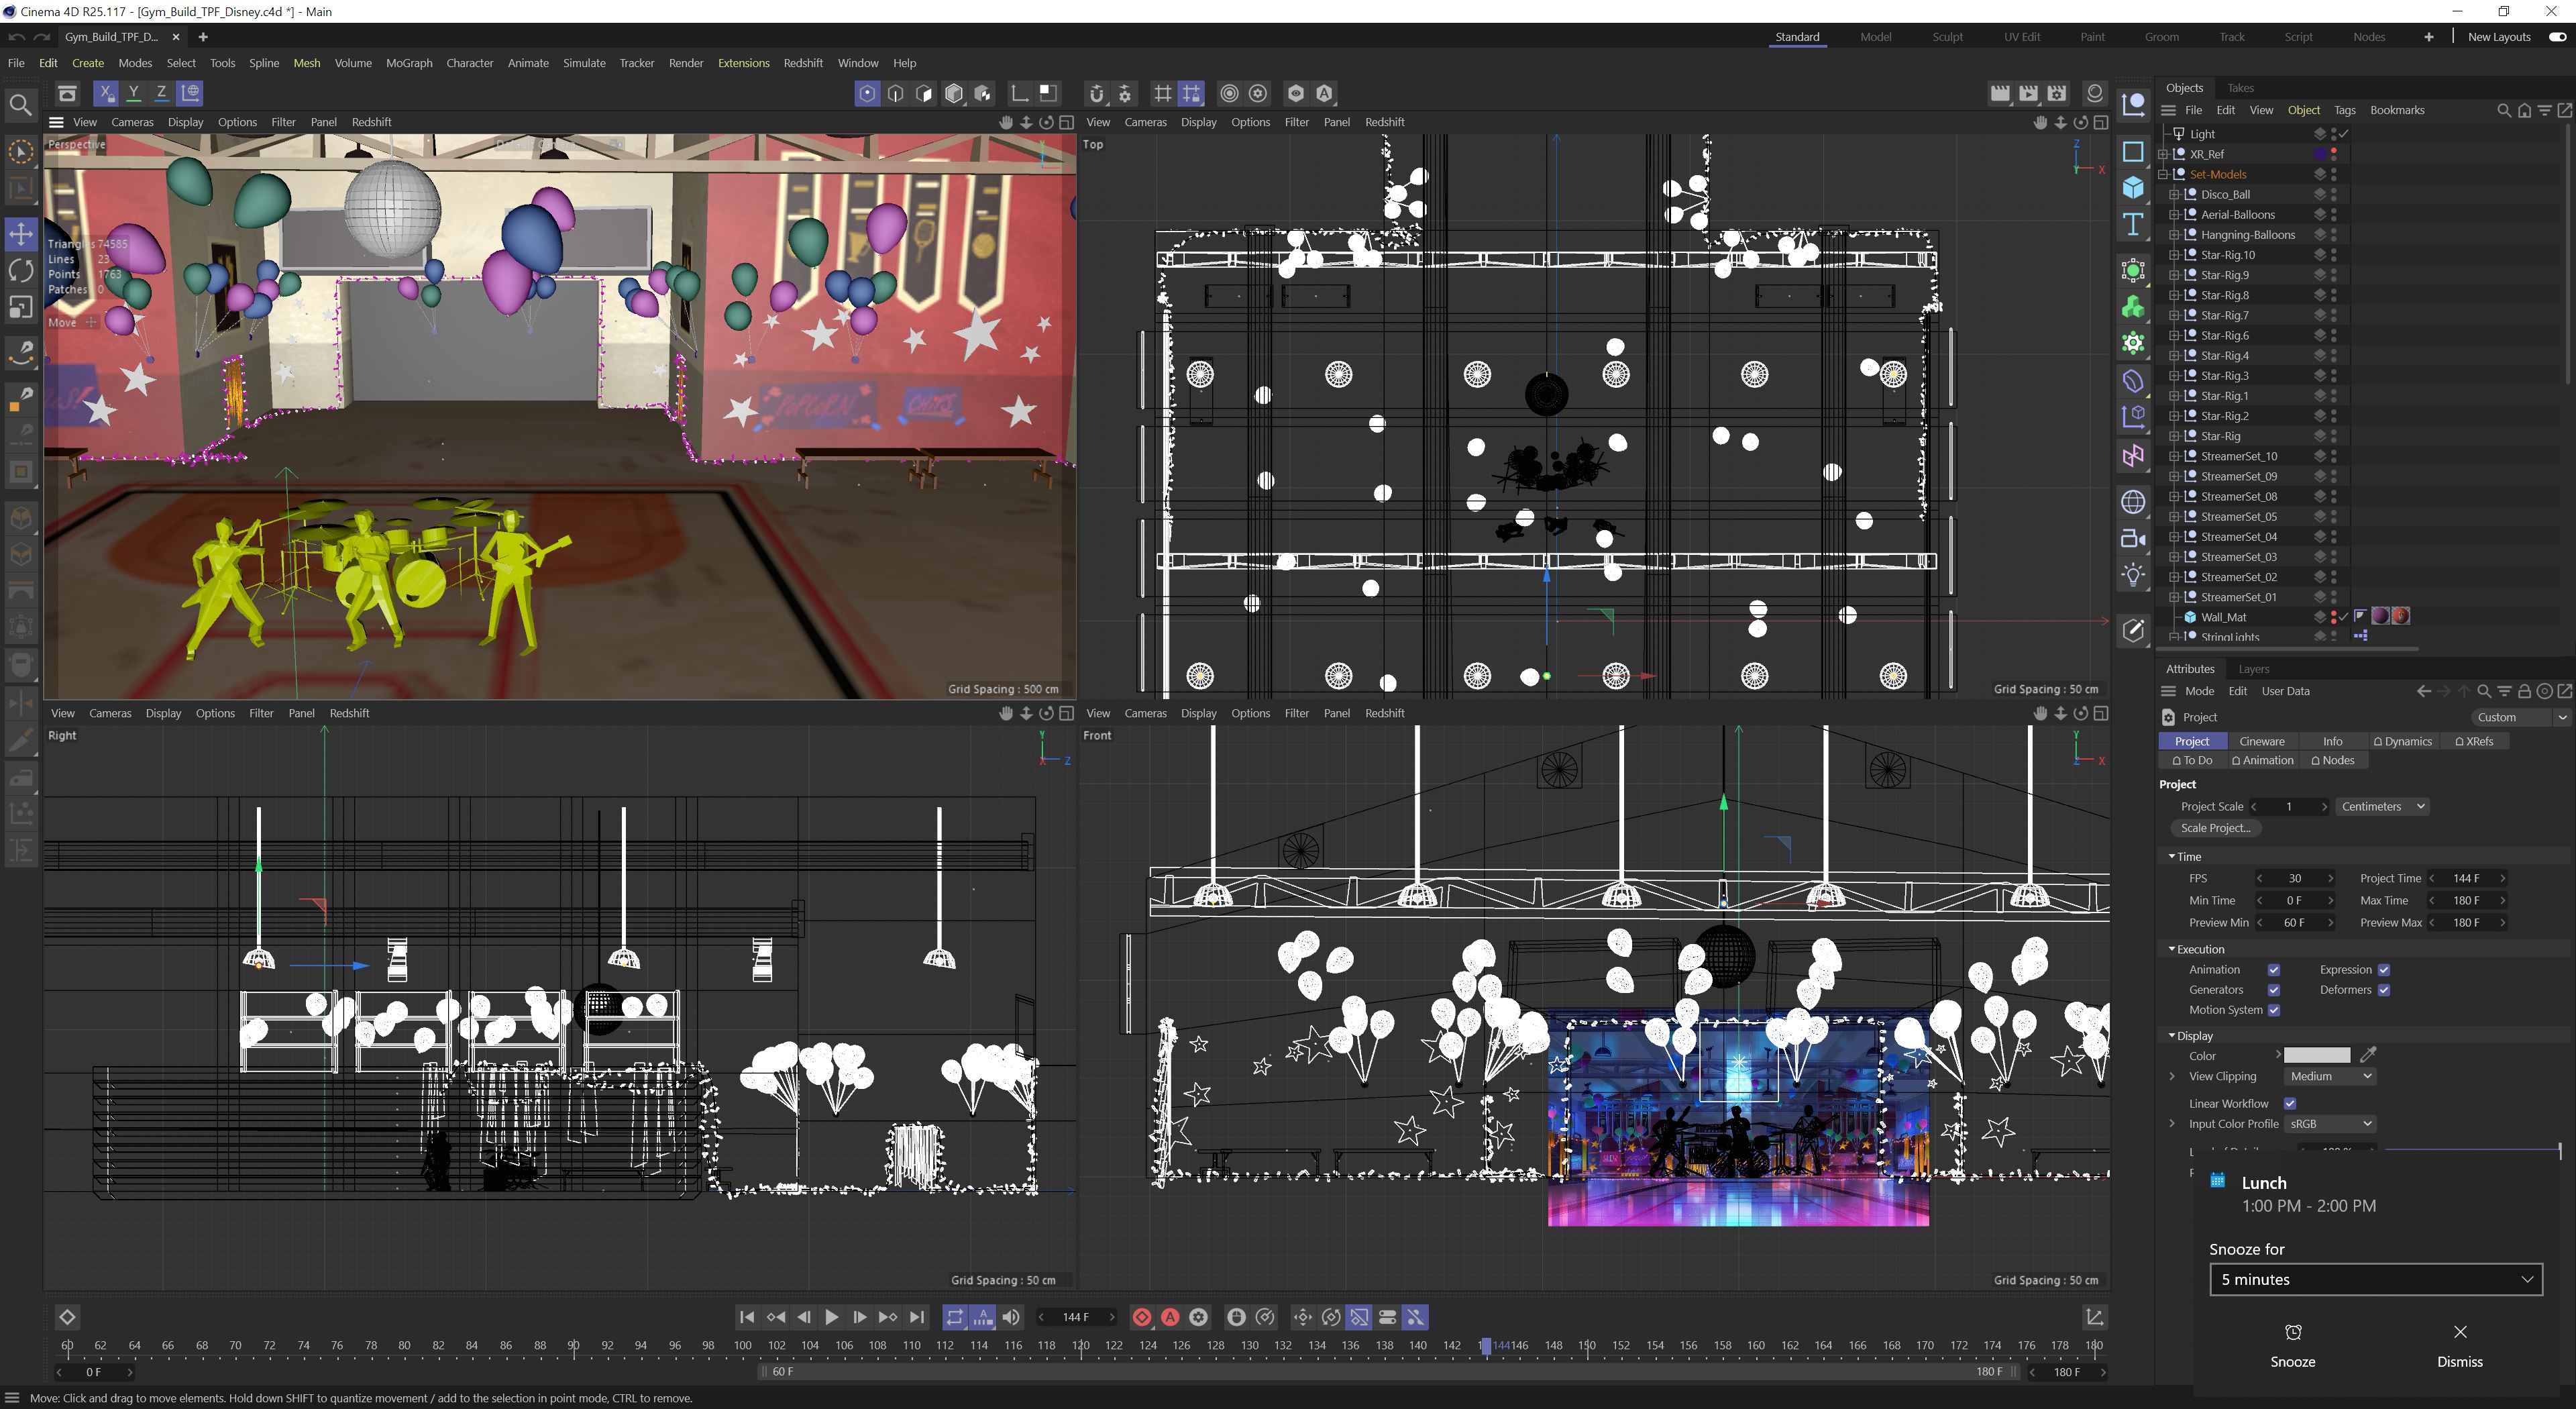This screenshot has height=1409, width=2576.
Task: Click the record active objects button
Action: tap(1141, 1318)
